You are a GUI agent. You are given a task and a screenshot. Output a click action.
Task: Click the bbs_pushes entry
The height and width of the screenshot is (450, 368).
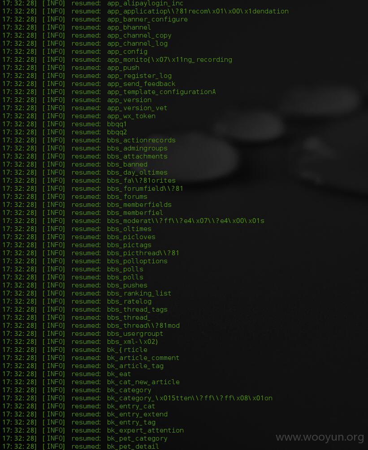[x=127, y=285]
